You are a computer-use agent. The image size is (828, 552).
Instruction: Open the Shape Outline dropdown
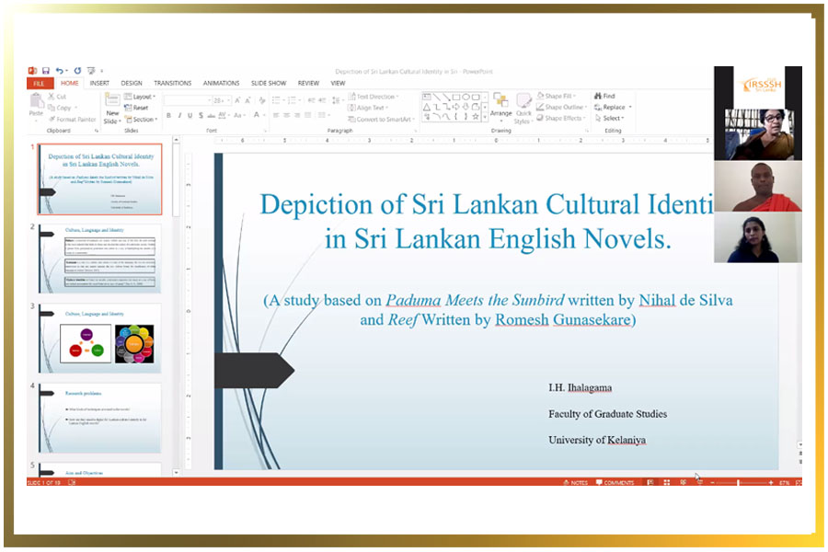tap(562, 108)
